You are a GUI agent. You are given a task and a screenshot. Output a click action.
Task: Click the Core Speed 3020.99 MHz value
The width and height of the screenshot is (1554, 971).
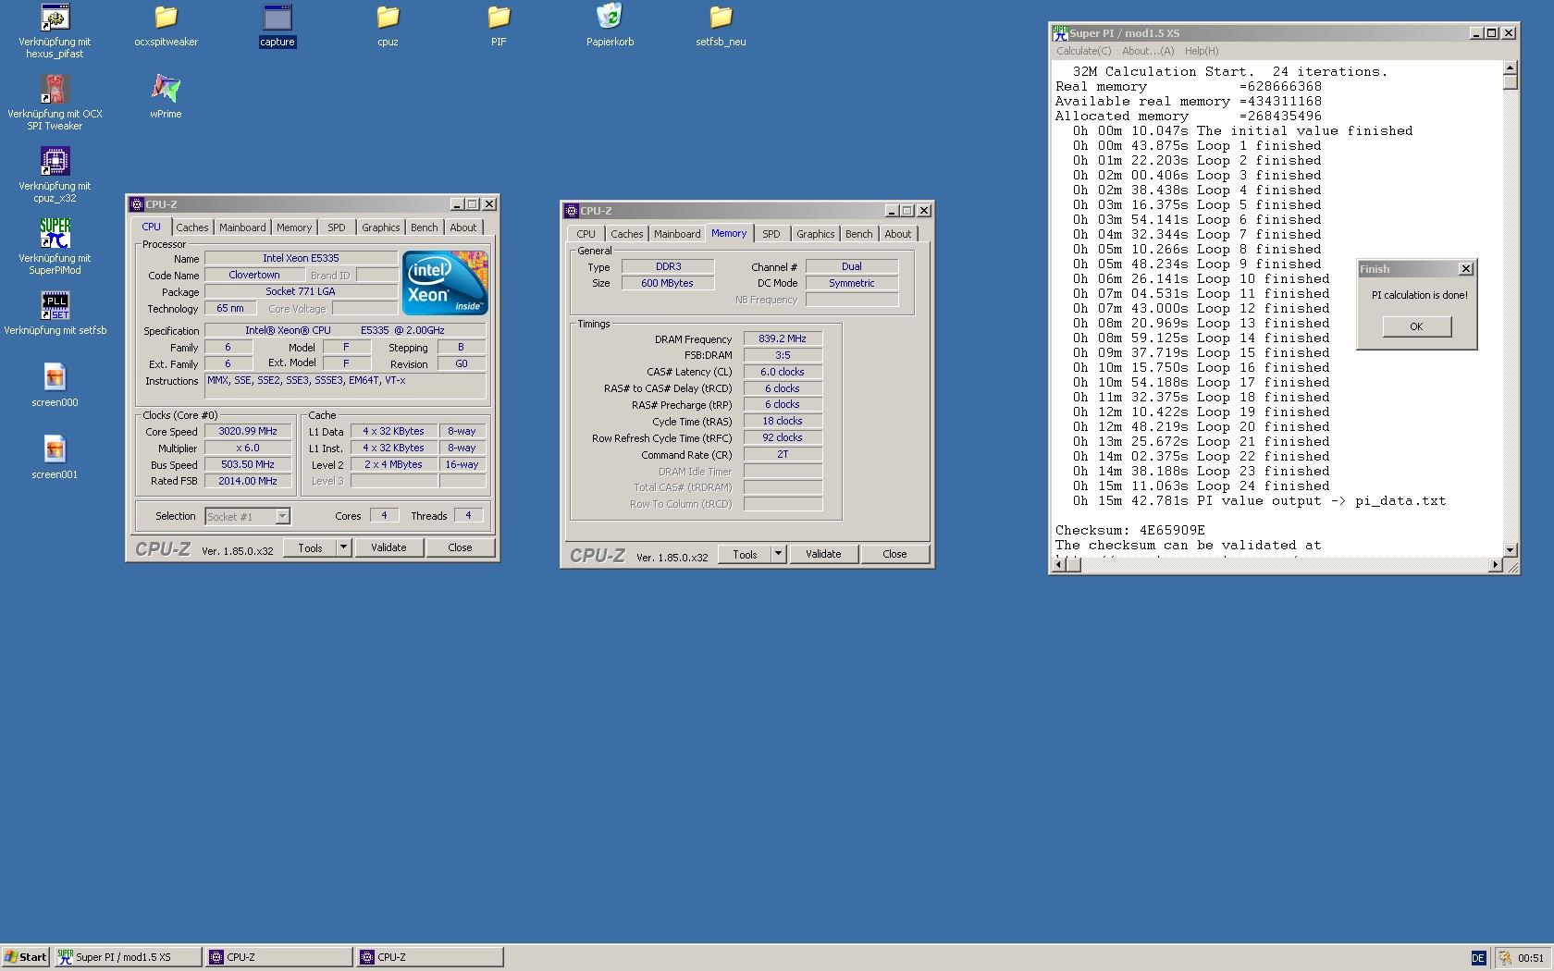pos(248,431)
